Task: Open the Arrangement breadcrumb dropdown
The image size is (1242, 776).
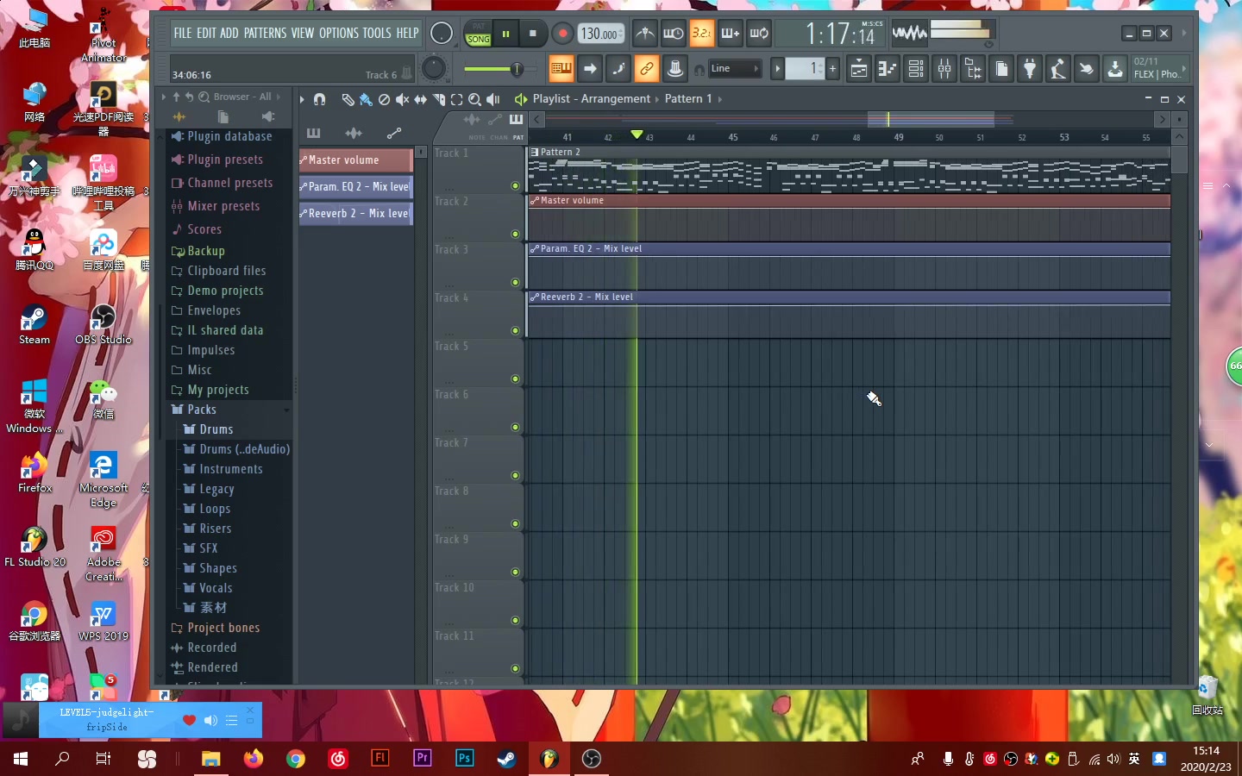Action: pos(616,99)
